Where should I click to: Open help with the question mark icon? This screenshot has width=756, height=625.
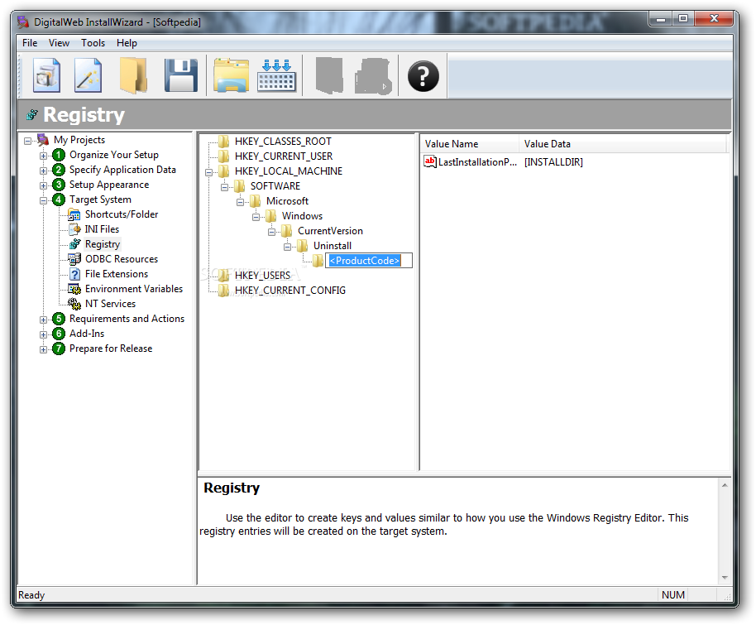[423, 76]
